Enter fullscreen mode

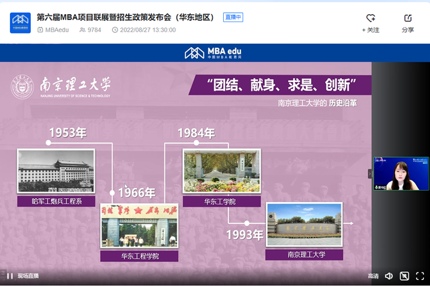coord(420,276)
